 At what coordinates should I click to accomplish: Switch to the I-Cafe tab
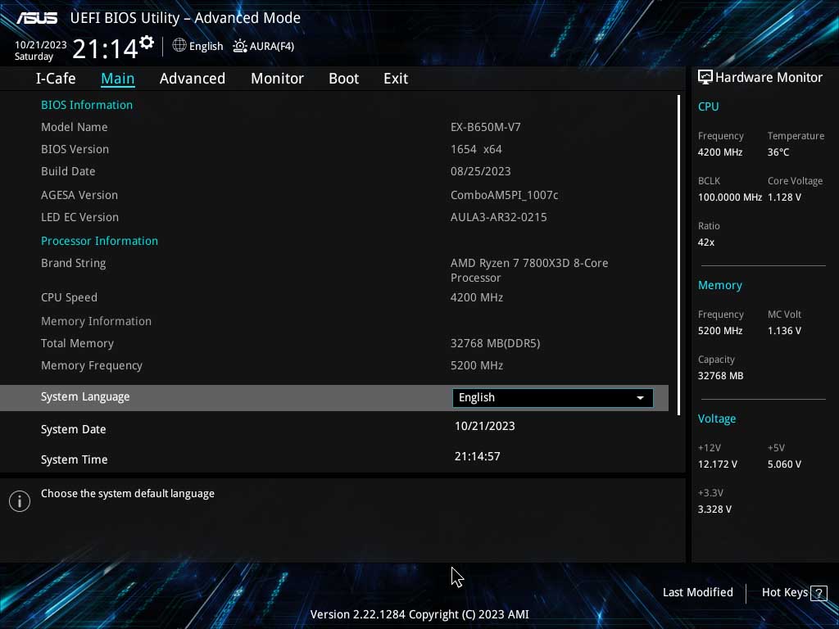pyautogui.click(x=56, y=79)
